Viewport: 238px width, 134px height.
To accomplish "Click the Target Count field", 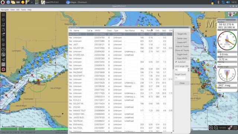I will (180, 78).
